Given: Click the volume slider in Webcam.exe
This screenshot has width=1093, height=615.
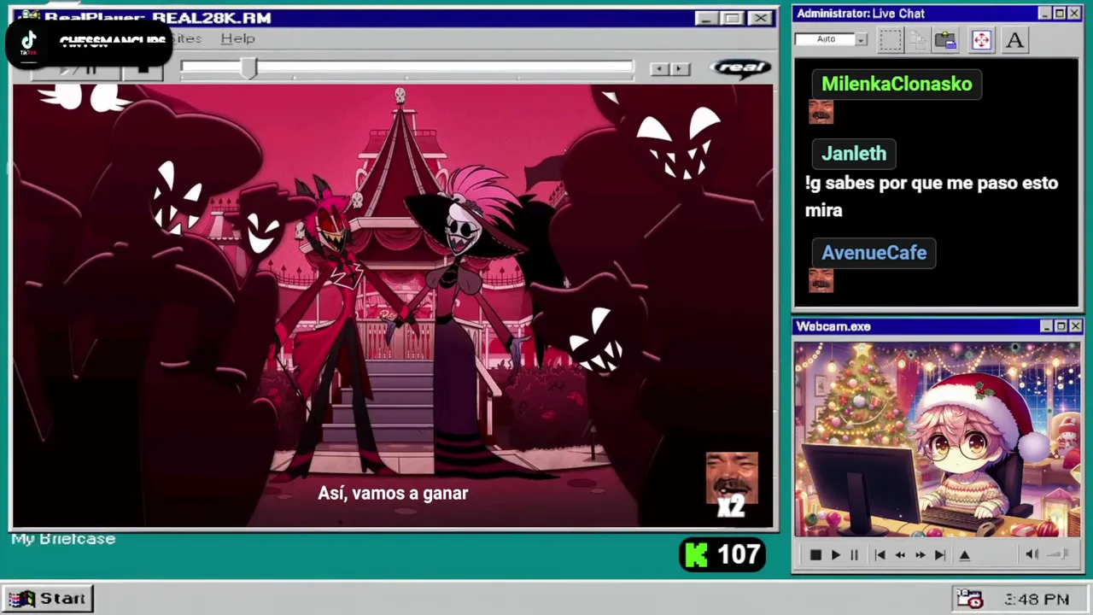Looking at the screenshot, I should click(1058, 554).
